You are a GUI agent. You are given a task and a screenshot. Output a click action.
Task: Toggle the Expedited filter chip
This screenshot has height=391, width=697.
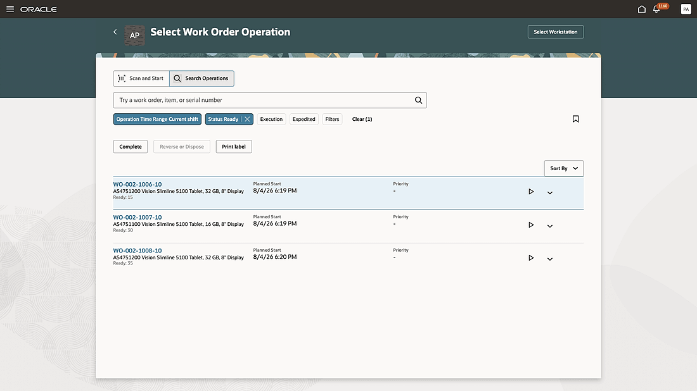pyautogui.click(x=304, y=119)
